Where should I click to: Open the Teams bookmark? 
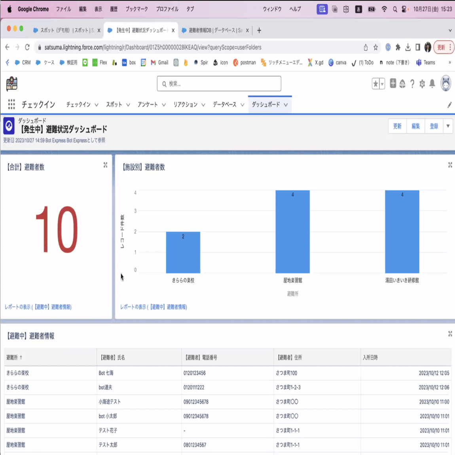tap(426, 63)
